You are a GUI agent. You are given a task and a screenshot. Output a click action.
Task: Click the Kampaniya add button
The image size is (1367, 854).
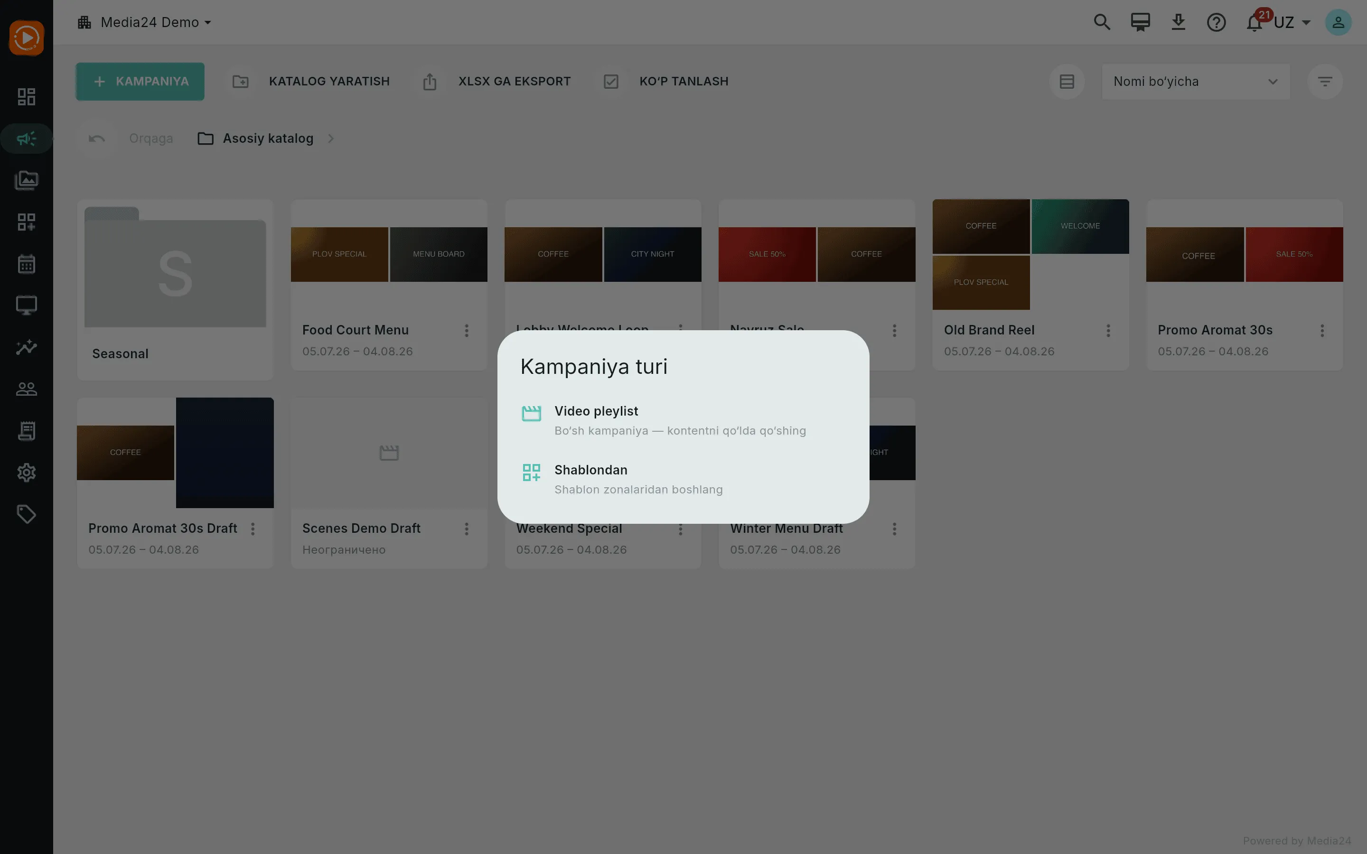click(140, 81)
